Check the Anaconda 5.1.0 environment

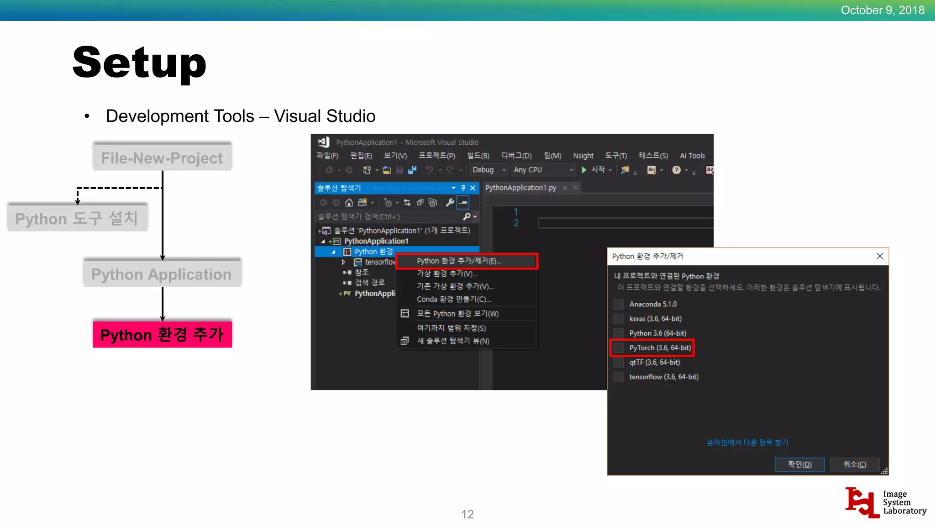619,304
